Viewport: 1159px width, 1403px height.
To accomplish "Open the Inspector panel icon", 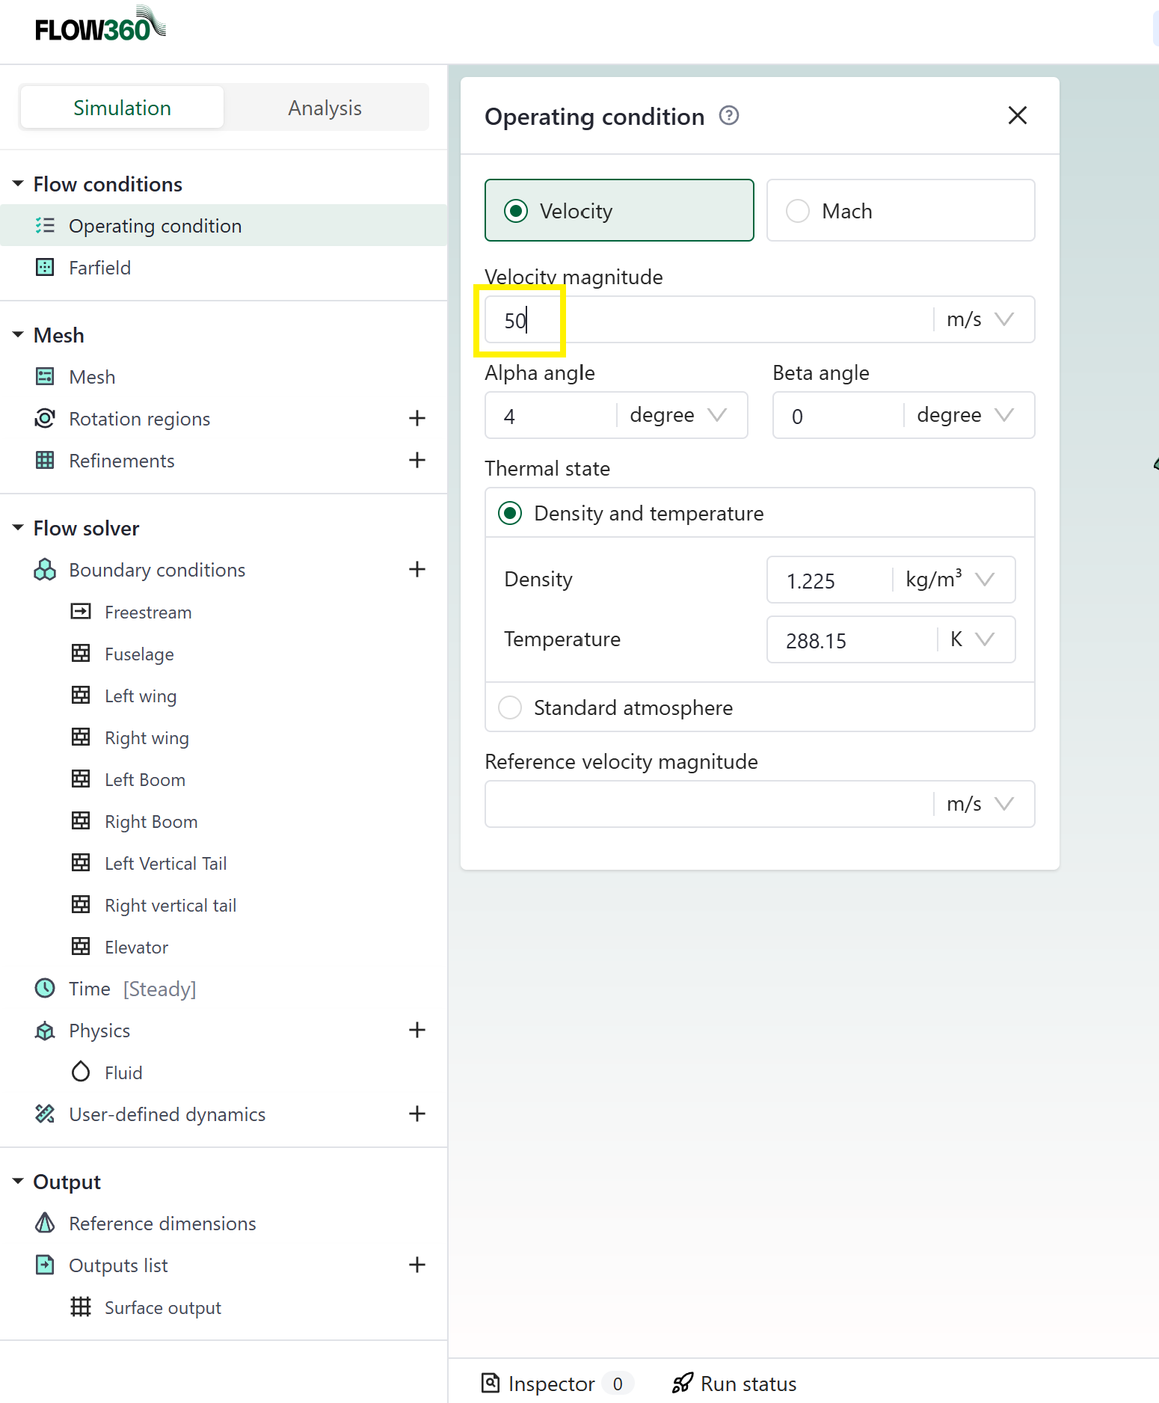I will (x=491, y=1384).
